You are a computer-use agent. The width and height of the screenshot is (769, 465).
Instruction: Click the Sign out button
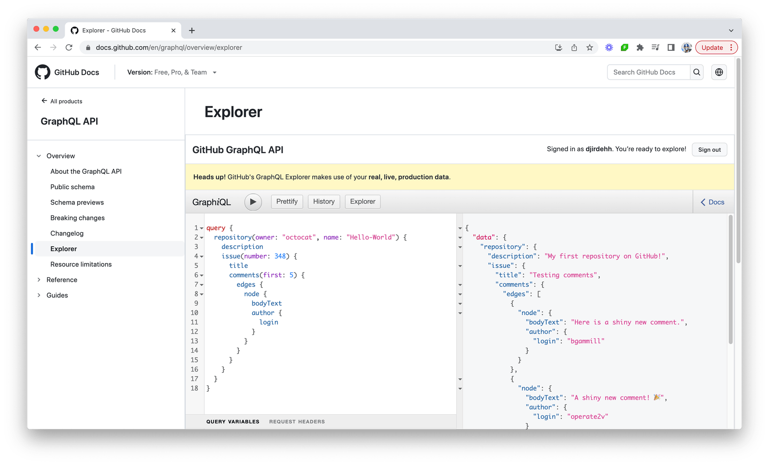(709, 150)
